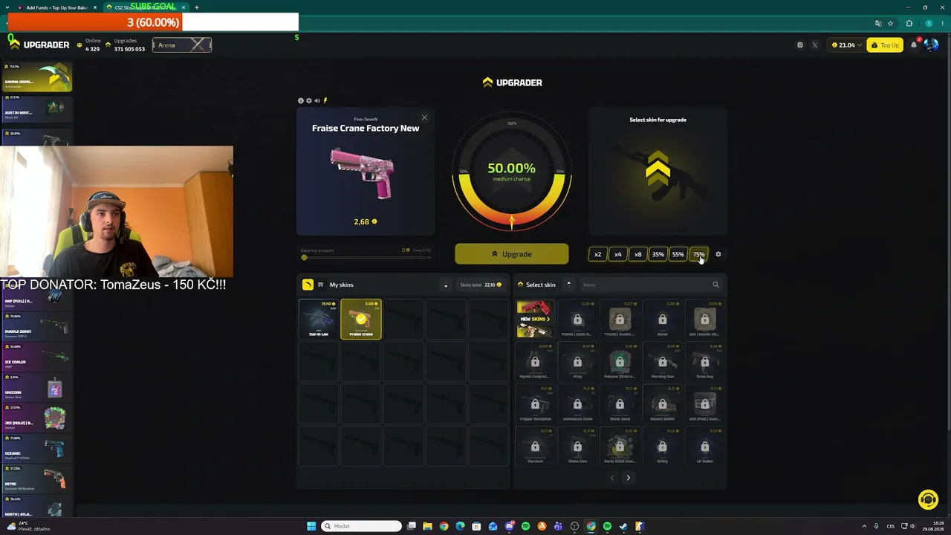
Task: Click the shop icon beside My skins
Action: coord(321,285)
